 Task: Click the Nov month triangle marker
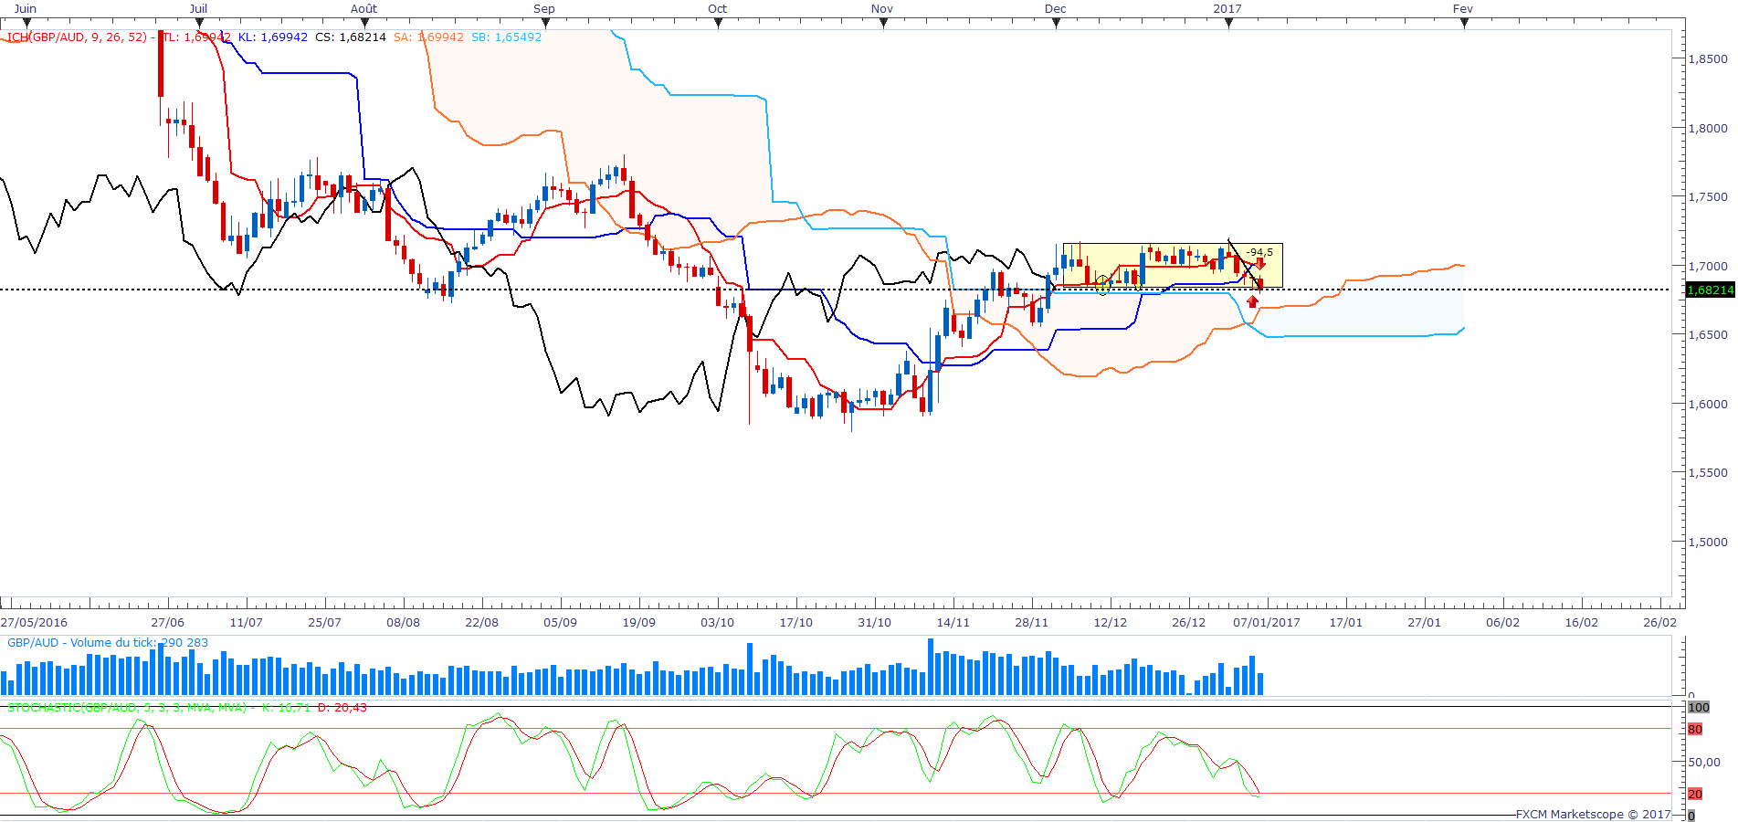(x=883, y=24)
